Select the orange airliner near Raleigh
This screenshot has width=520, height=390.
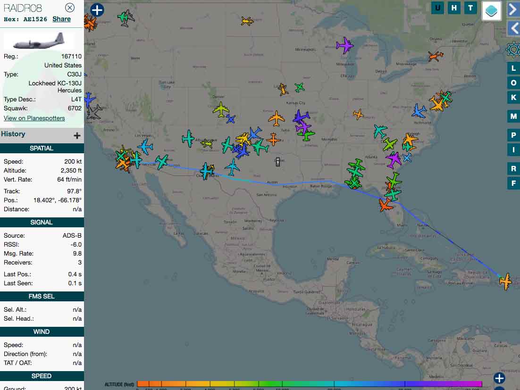[410, 140]
